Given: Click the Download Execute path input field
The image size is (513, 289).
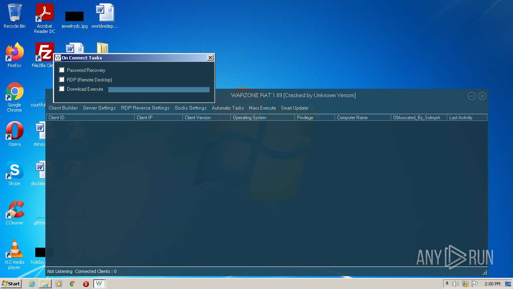Looking at the screenshot, I should point(159,90).
